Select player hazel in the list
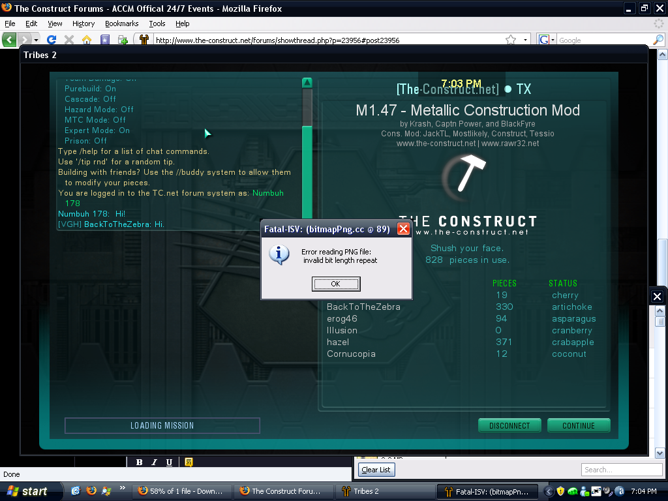 (x=337, y=342)
